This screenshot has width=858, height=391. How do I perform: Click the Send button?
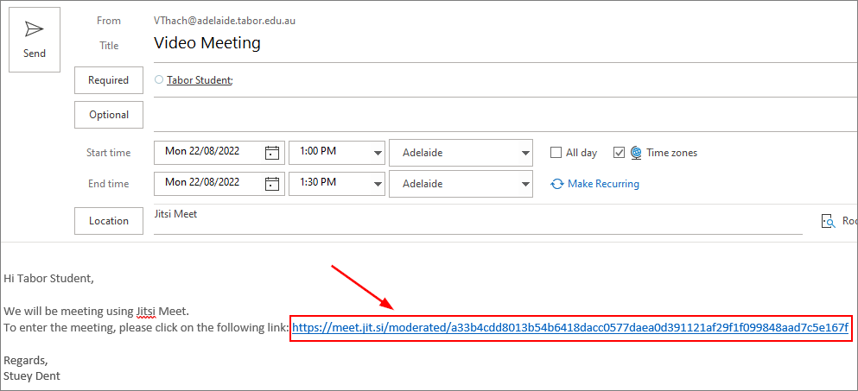pos(35,40)
